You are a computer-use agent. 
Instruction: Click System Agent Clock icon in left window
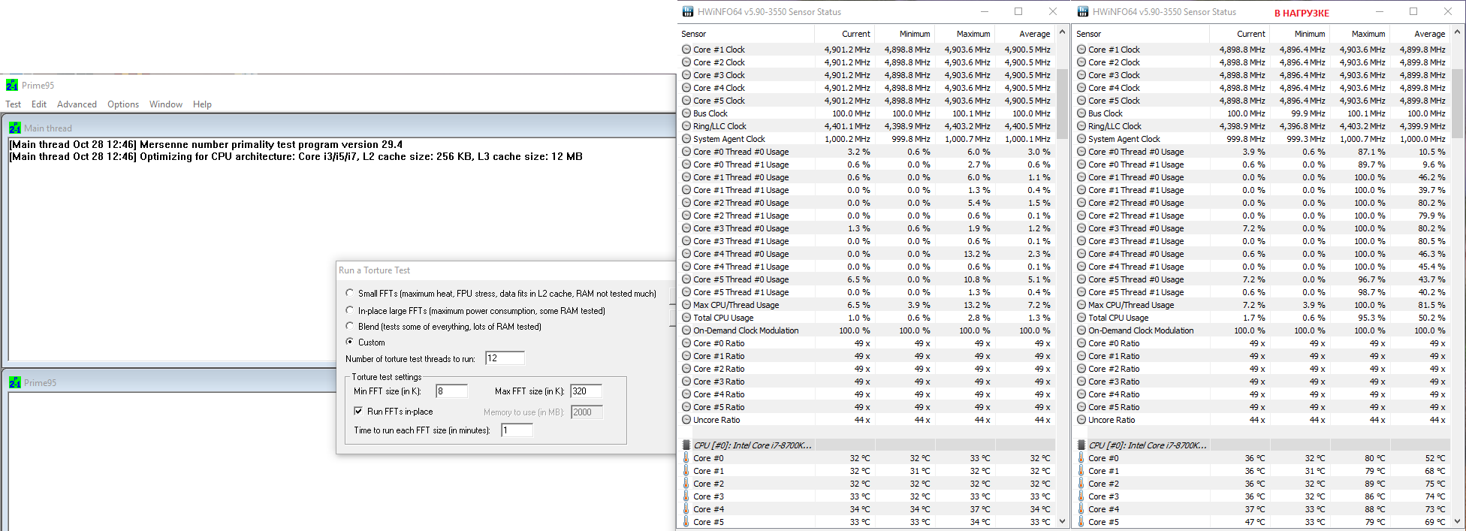click(686, 139)
